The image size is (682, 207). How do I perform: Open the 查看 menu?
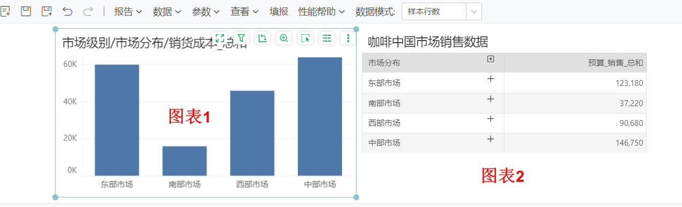coord(245,11)
